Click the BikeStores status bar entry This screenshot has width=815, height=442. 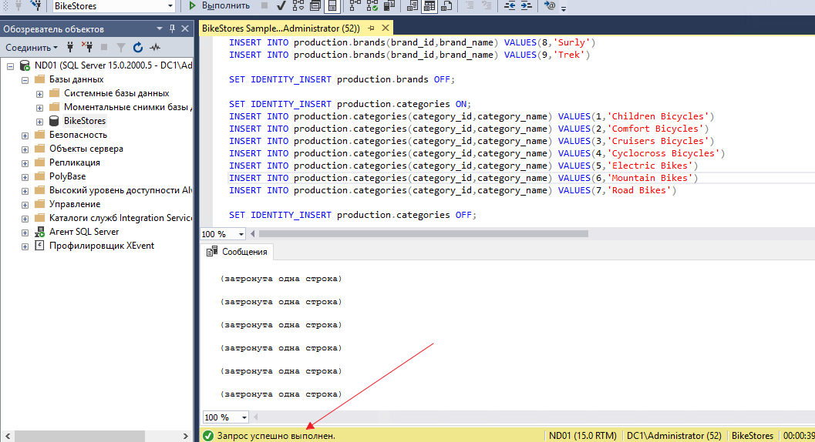point(752,436)
